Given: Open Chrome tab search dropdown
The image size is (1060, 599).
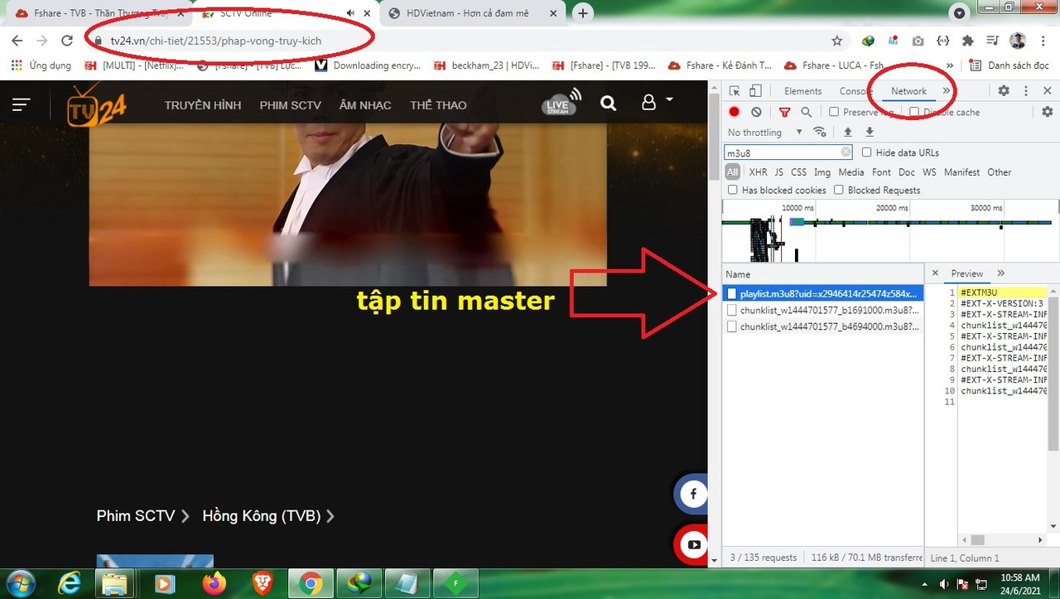Looking at the screenshot, I should pyautogui.click(x=959, y=13).
